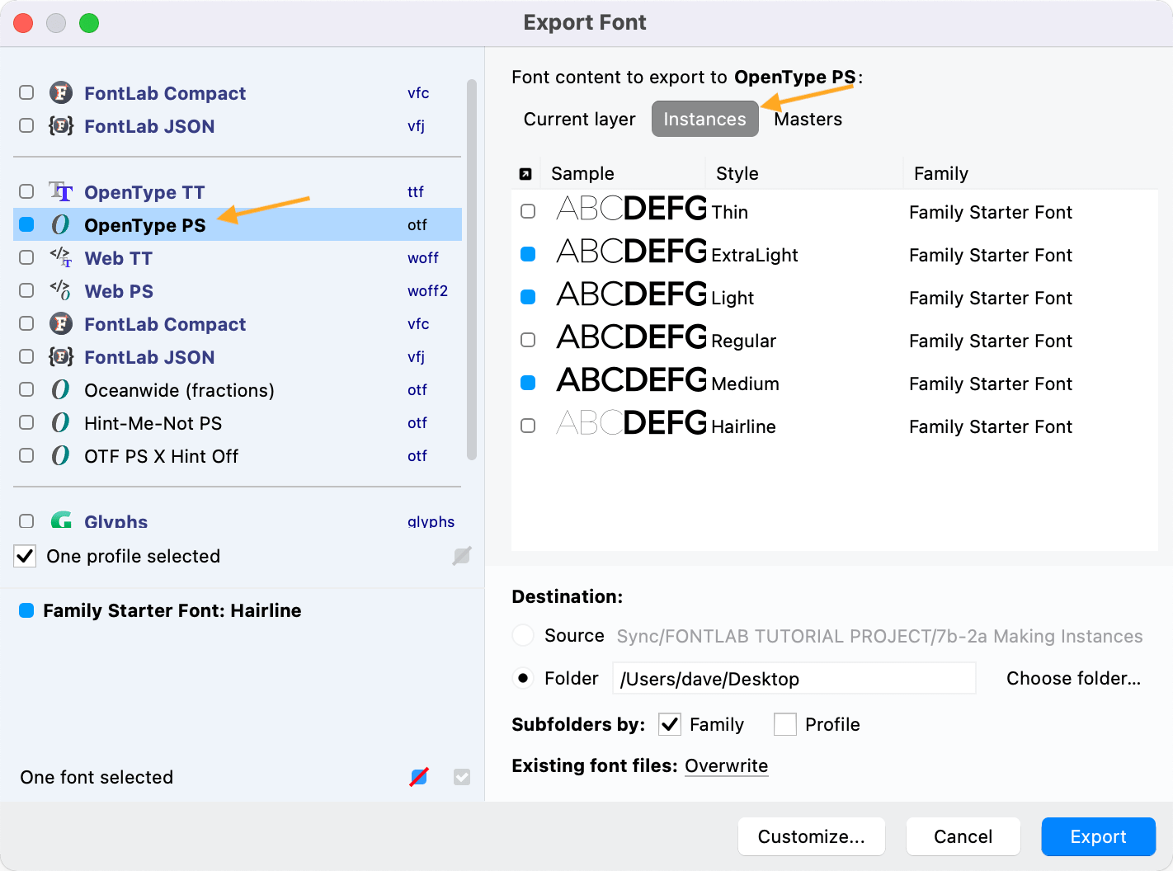Click the second FontLab JSON profile icon below Web PS
The height and width of the screenshot is (871, 1173).
61,356
